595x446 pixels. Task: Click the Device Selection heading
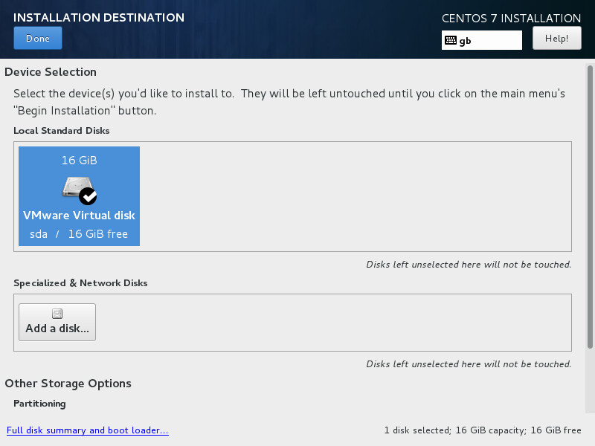tap(51, 72)
